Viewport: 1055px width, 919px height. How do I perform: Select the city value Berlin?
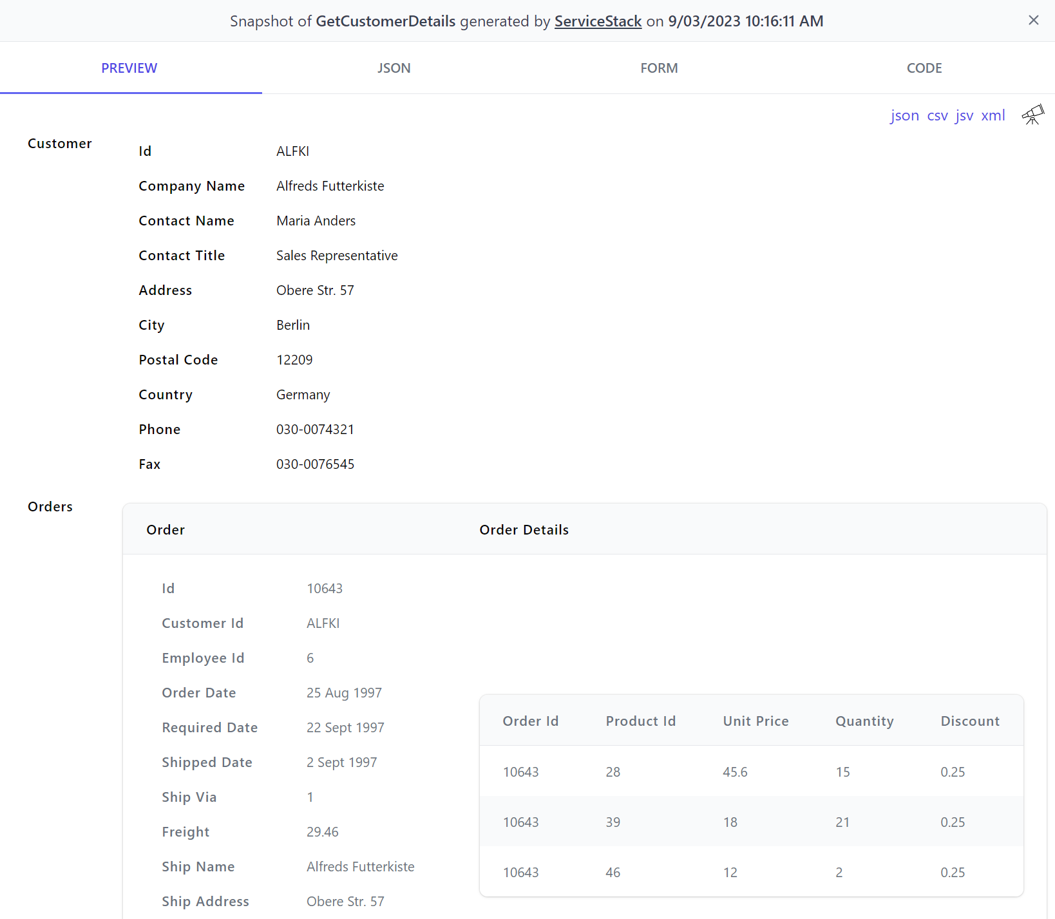coord(293,325)
